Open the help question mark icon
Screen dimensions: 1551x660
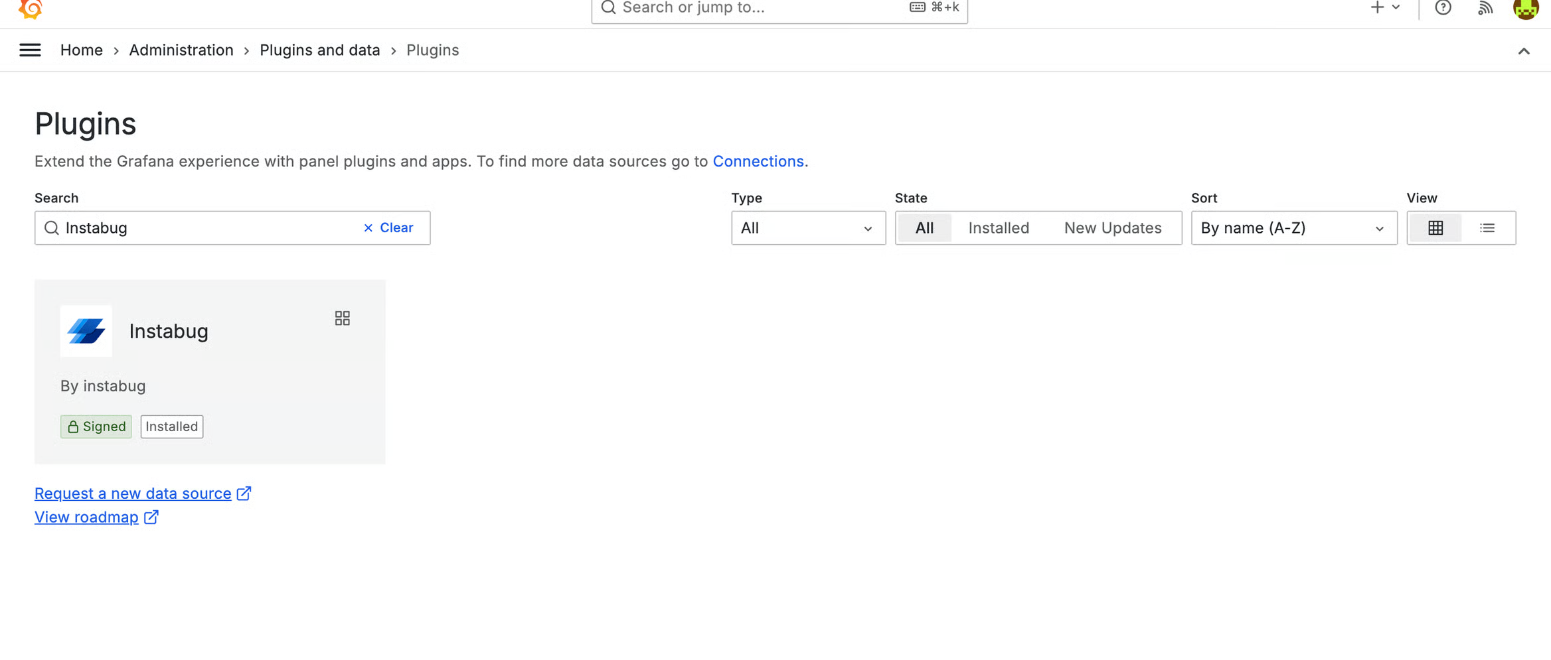pos(1443,8)
